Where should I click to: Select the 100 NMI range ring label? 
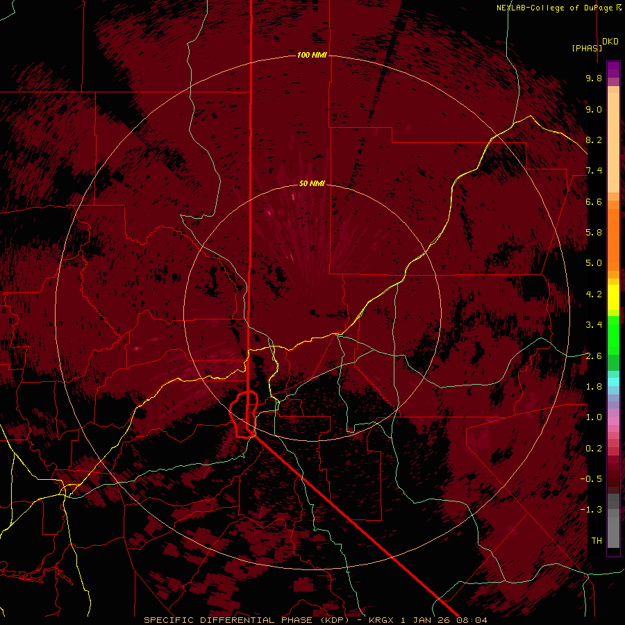coord(312,55)
